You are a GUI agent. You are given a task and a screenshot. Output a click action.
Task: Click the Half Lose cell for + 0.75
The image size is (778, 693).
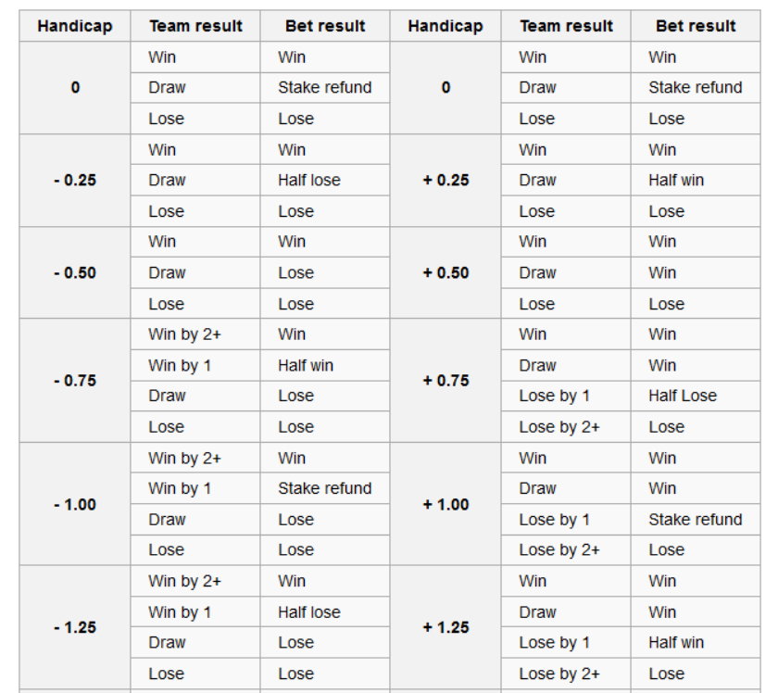pos(696,396)
